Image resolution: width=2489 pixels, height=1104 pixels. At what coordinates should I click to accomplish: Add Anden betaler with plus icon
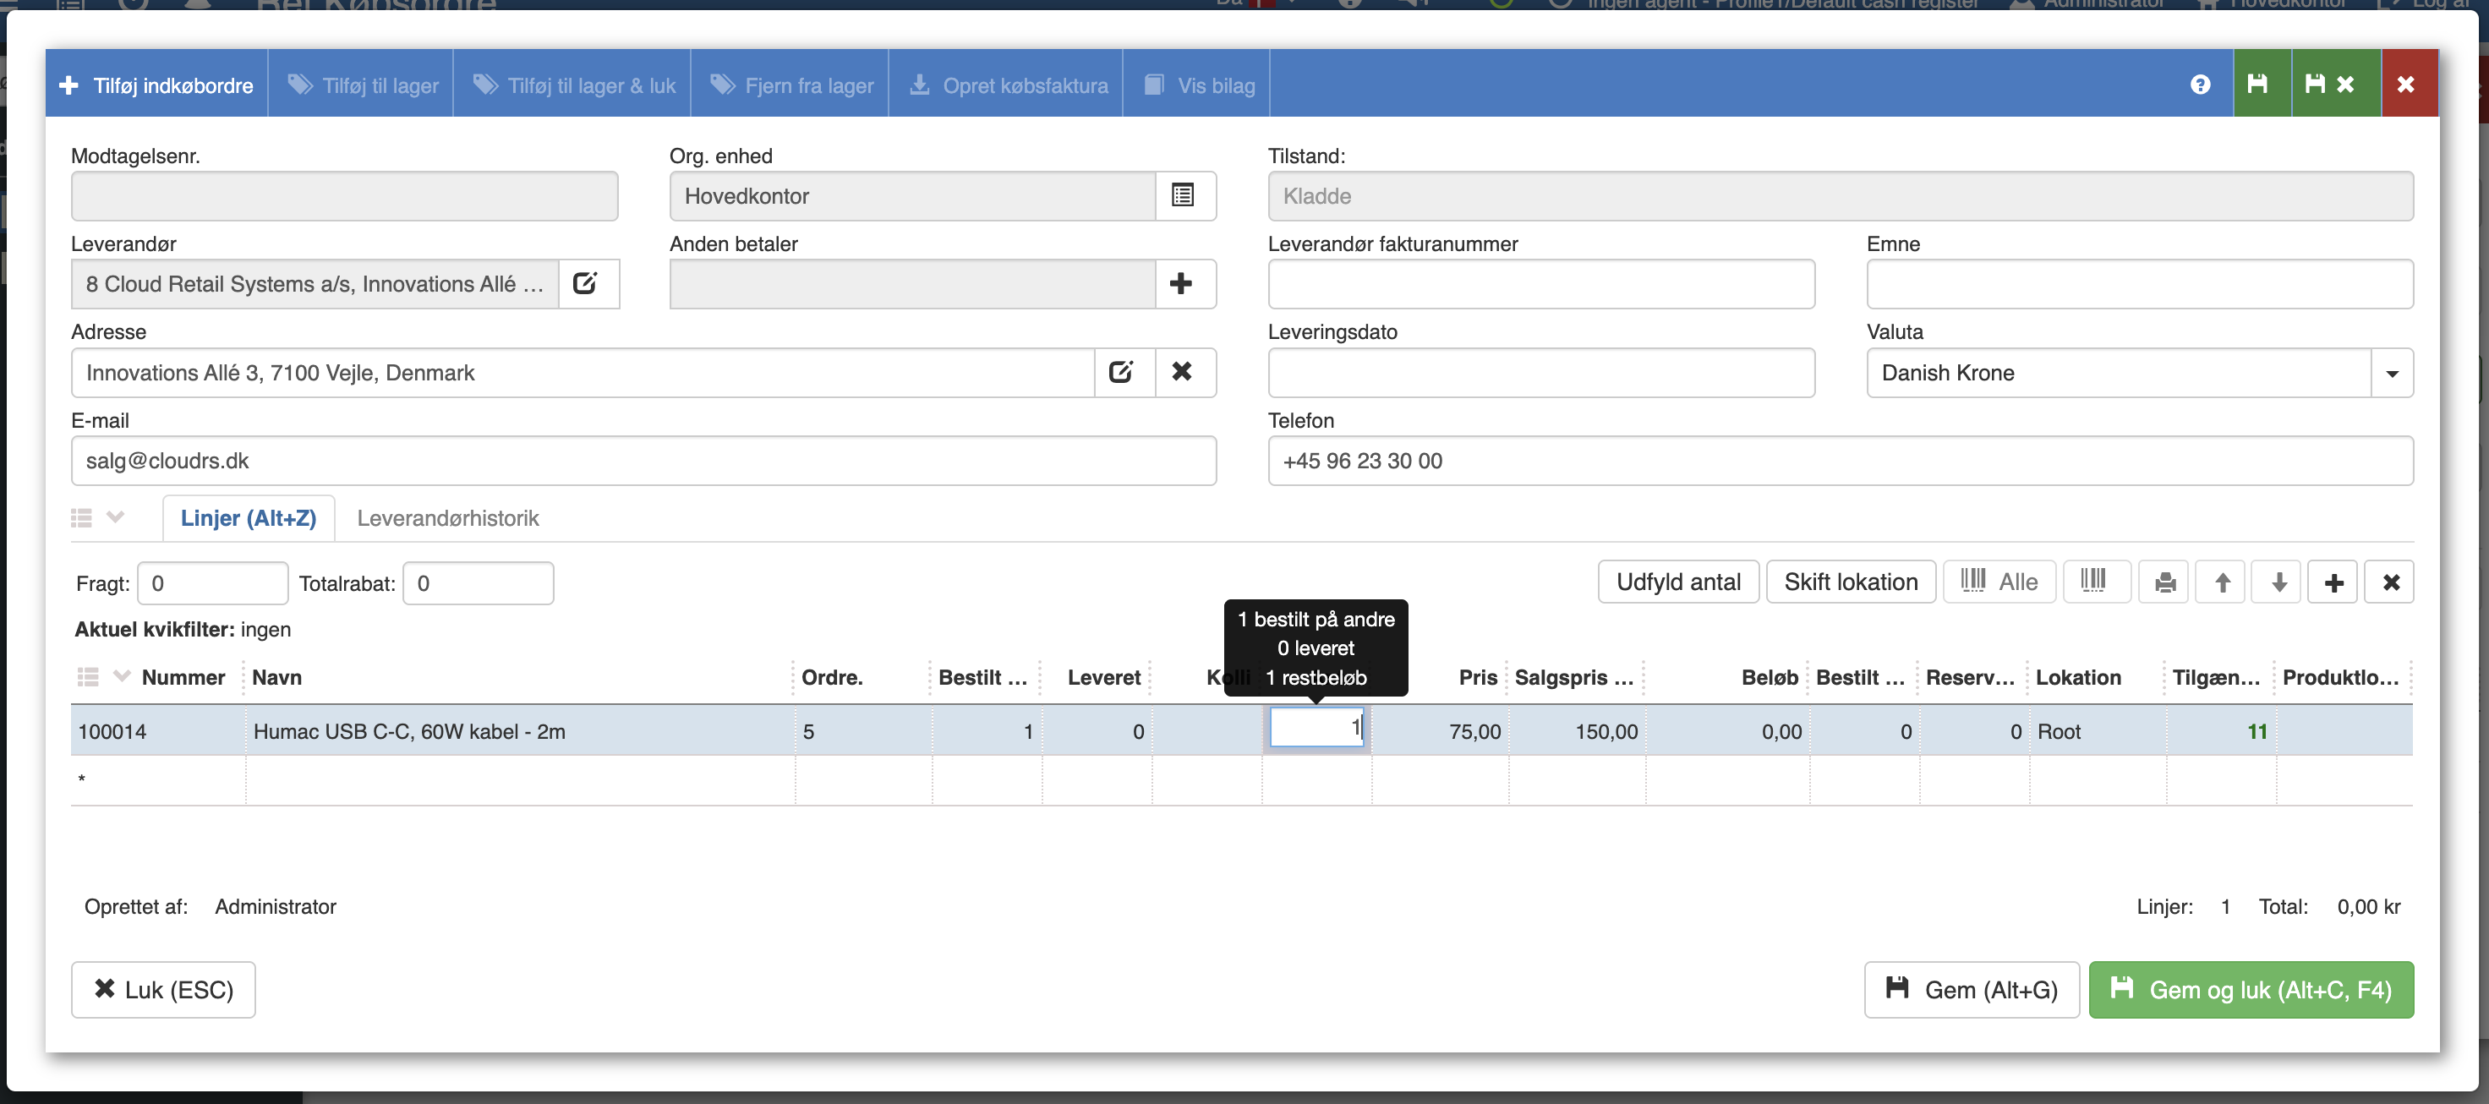1181,283
